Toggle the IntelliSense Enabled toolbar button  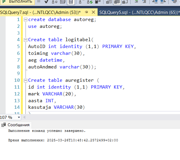coord(71,2)
